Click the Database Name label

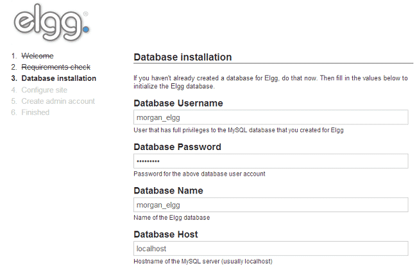tap(168, 190)
